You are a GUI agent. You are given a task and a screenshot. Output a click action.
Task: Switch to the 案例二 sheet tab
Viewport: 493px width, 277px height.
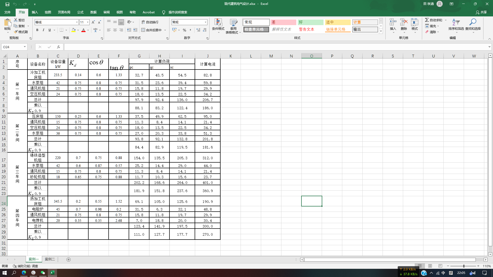pyautogui.click(x=50, y=259)
